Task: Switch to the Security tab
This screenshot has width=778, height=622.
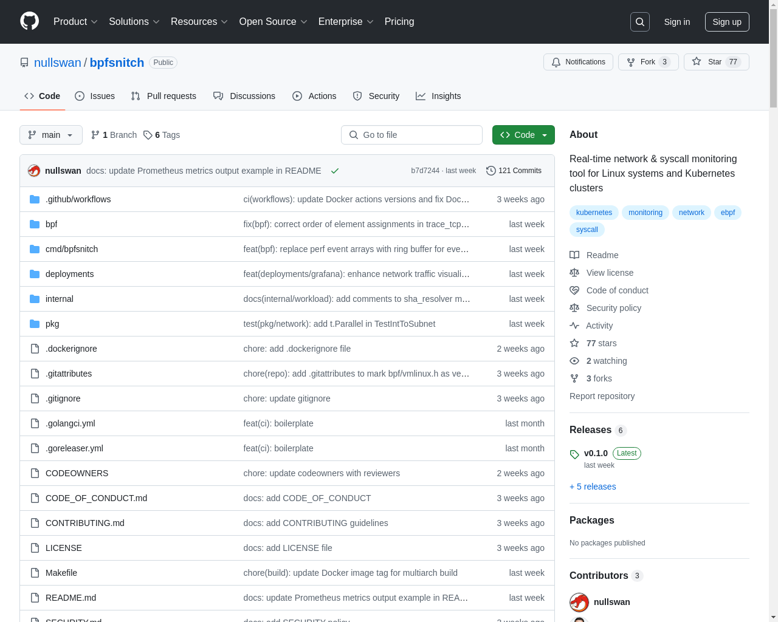Action: [376, 96]
